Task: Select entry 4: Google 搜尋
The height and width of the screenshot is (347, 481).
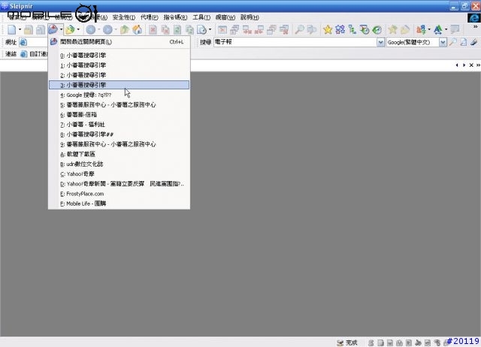Action: (119, 95)
